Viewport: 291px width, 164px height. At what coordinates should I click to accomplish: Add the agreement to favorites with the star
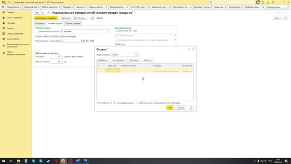[48, 13]
